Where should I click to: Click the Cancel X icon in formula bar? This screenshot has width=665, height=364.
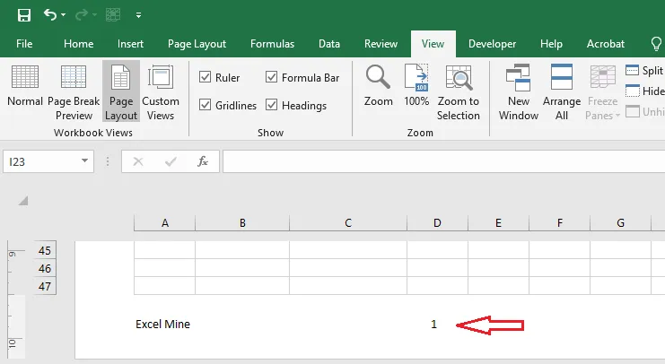[138, 161]
